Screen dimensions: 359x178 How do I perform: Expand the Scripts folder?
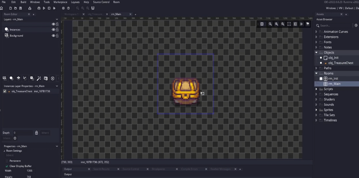coord(316,89)
